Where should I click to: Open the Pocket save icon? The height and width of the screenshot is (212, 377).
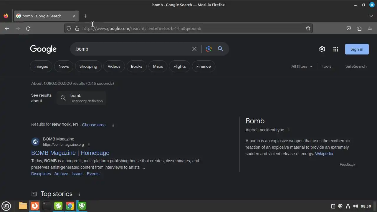tap(349, 28)
